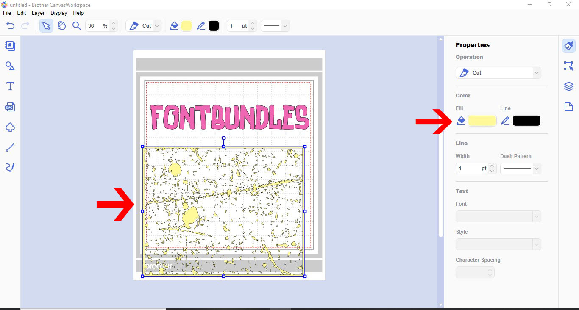
Task: Click yellow Fill swatch in Properties
Action: click(x=482, y=121)
